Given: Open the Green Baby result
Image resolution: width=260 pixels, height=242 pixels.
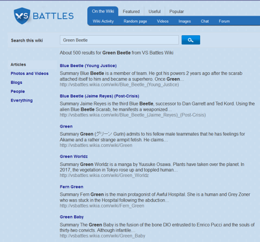Looking at the screenshot, I should pyautogui.click(x=71, y=217).
